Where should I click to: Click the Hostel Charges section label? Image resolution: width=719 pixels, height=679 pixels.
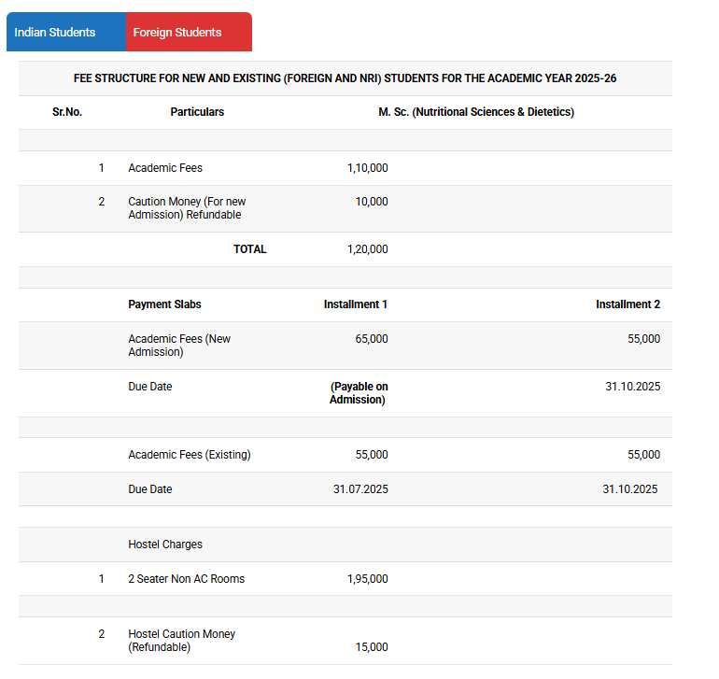(165, 545)
